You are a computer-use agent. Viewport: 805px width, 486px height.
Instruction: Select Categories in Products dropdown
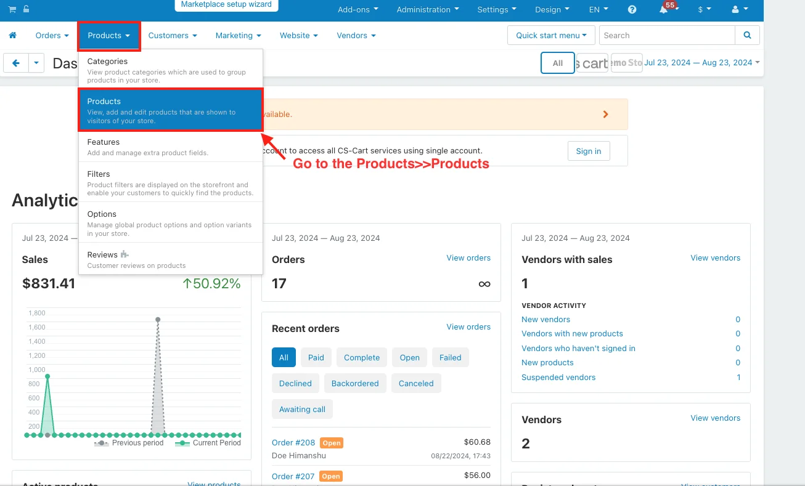pyautogui.click(x=171, y=70)
